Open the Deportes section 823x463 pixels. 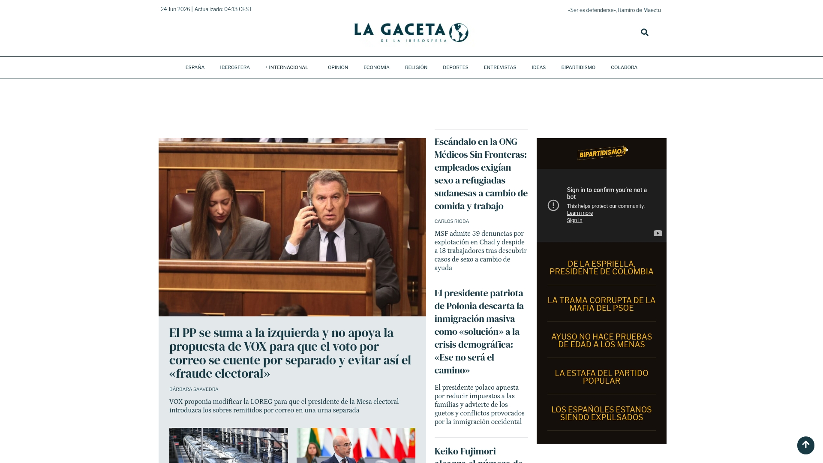455,67
